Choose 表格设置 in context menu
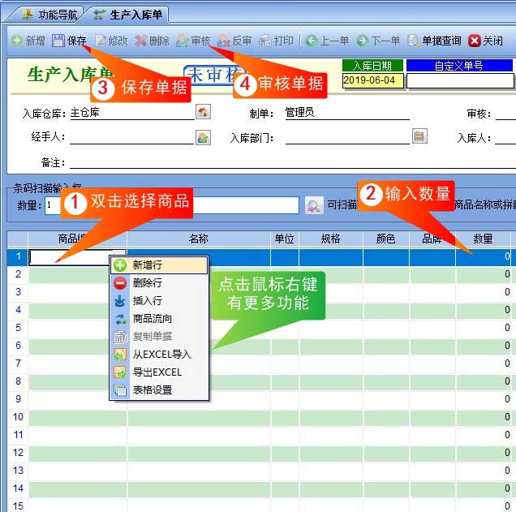The image size is (516, 512). pyautogui.click(x=159, y=390)
